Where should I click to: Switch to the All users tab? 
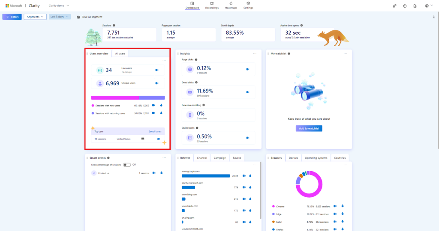click(120, 53)
